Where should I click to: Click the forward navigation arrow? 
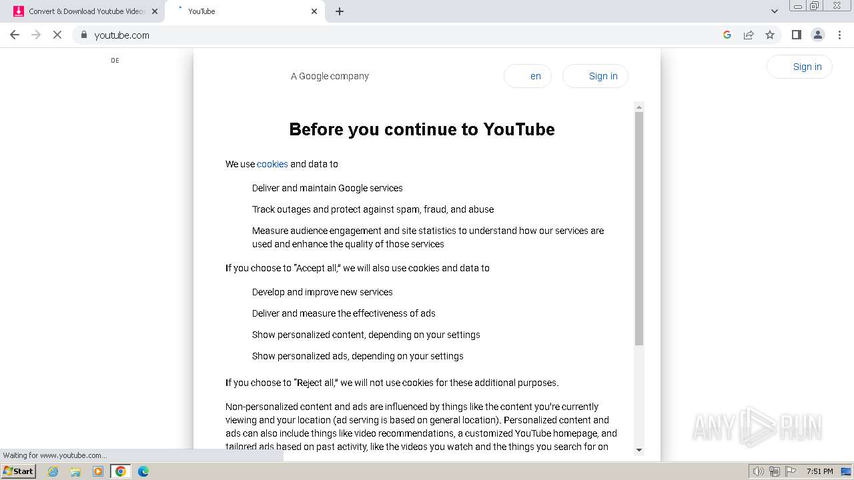coord(36,35)
